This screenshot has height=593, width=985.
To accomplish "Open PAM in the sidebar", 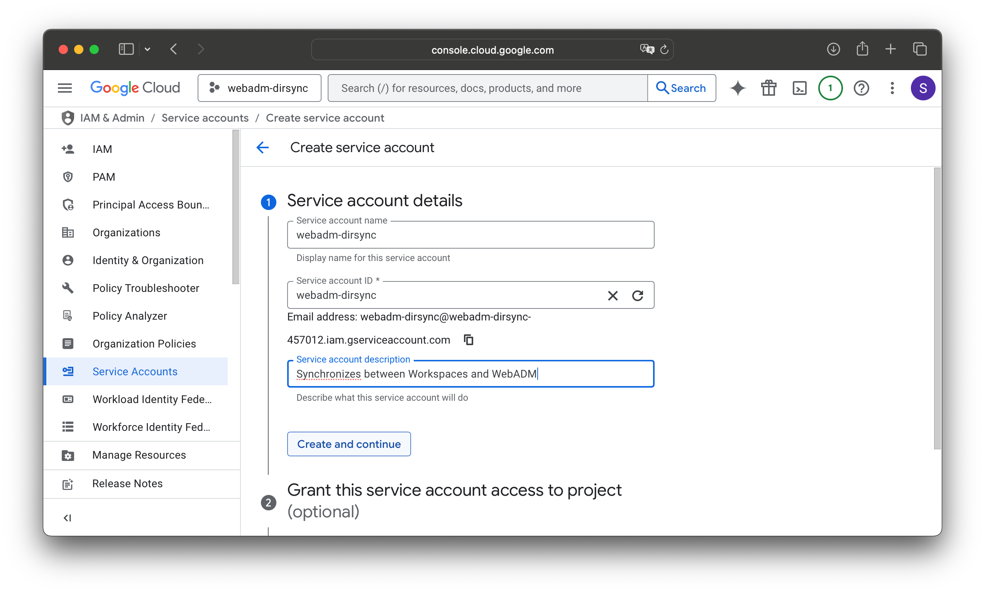I will [136, 176].
